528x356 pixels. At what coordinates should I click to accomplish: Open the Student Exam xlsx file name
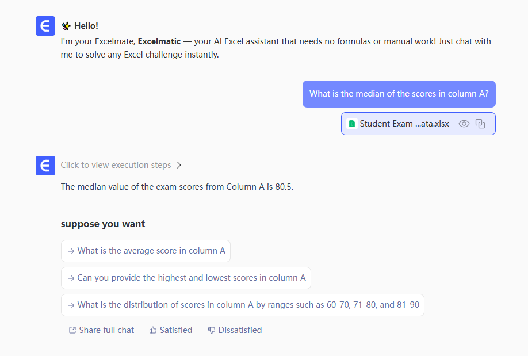404,124
